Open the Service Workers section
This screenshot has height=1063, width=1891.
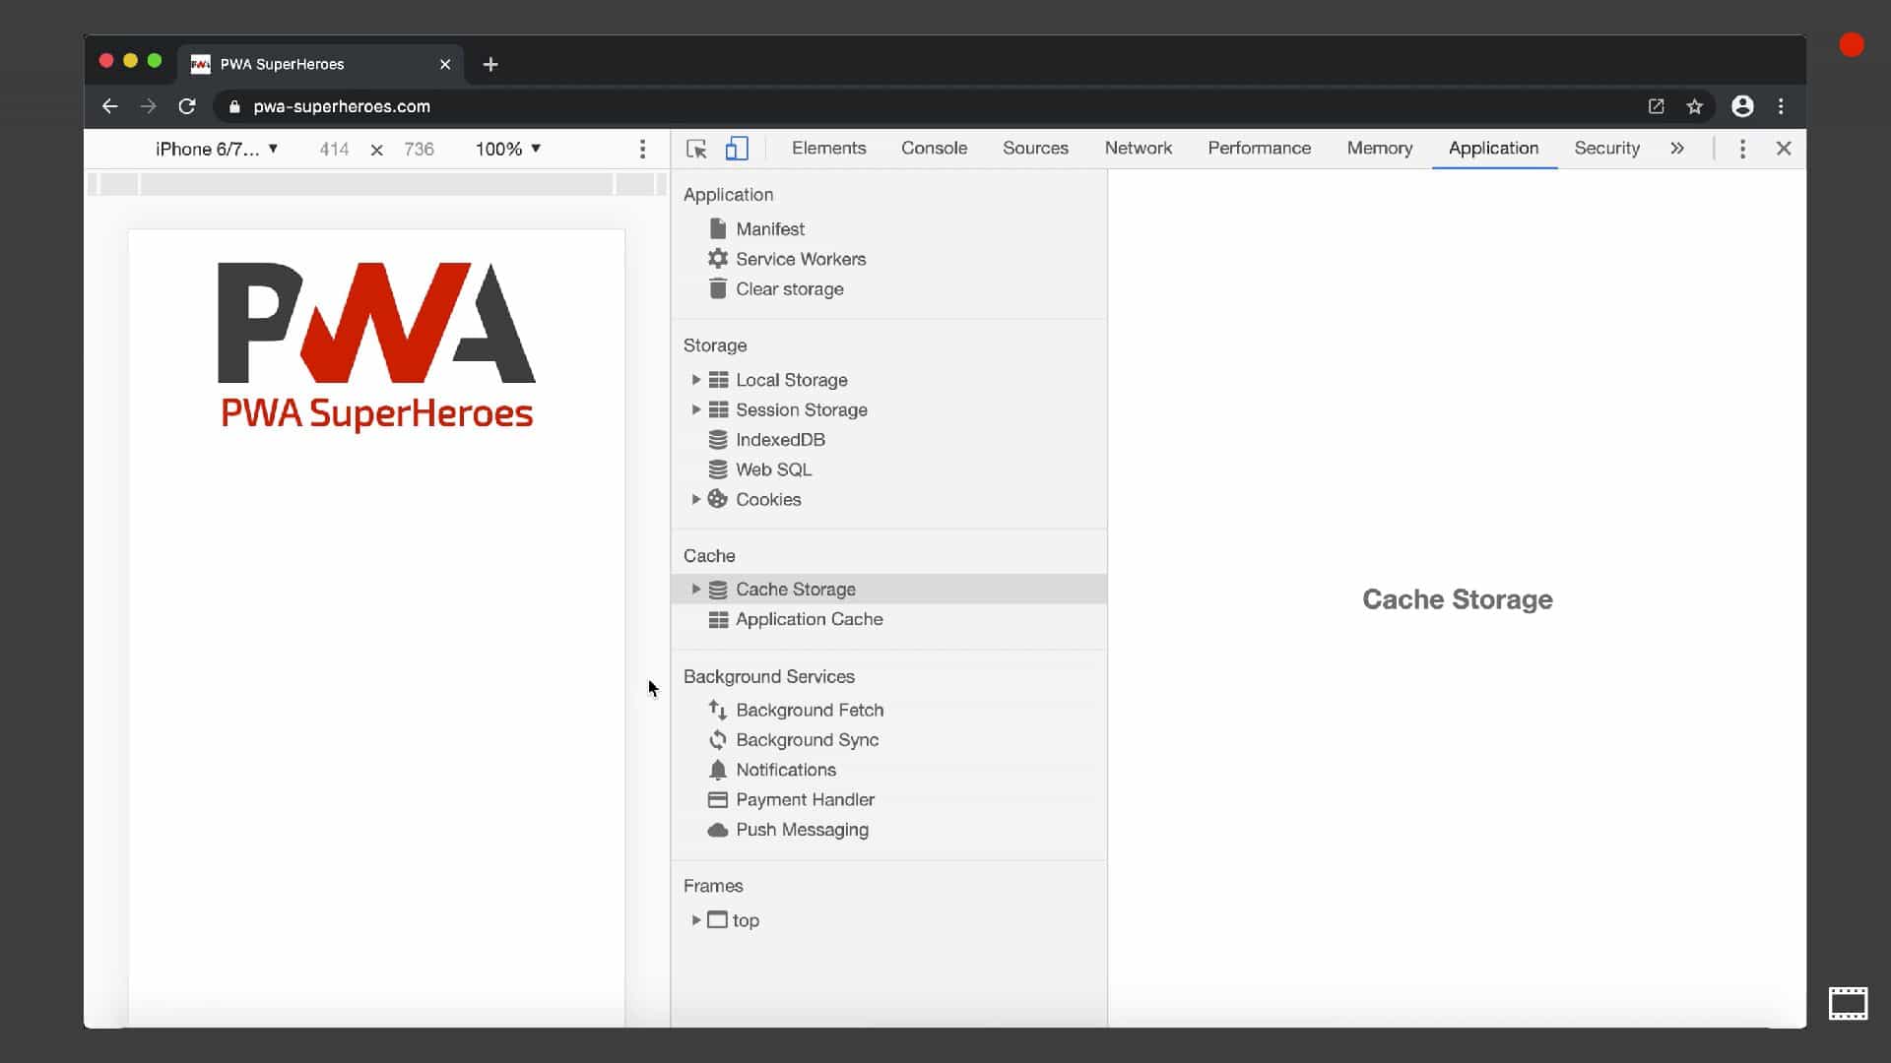(800, 259)
